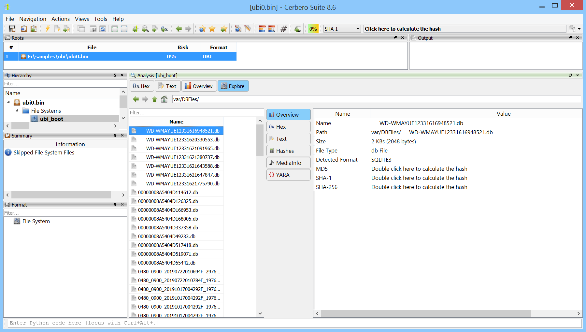Click the Save icon in the main toolbar
Viewport: 586px width, 332px height.
click(x=12, y=29)
